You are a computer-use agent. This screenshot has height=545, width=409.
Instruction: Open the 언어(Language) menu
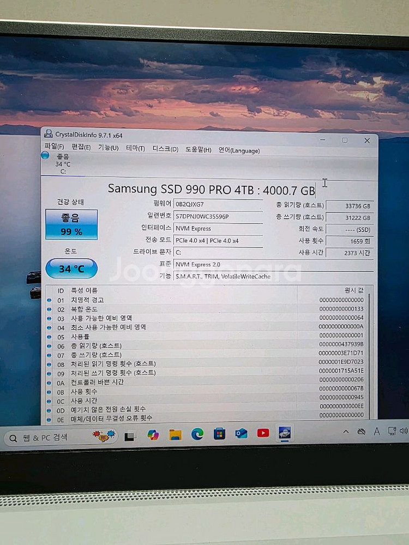coord(239,150)
